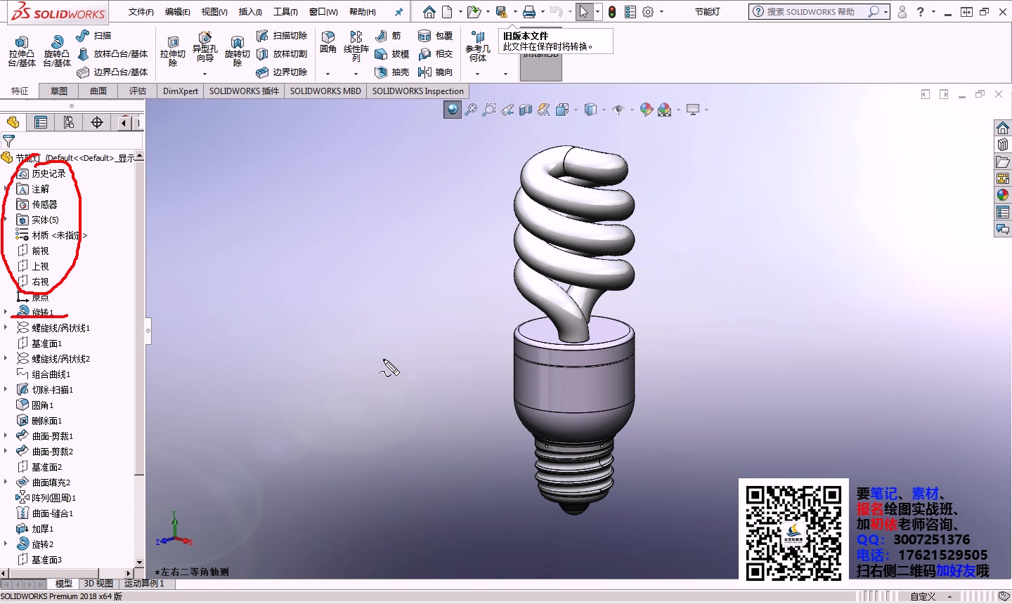Open the PropertyManager tab
The width and height of the screenshot is (1012, 604).
[x=41, y=122]
